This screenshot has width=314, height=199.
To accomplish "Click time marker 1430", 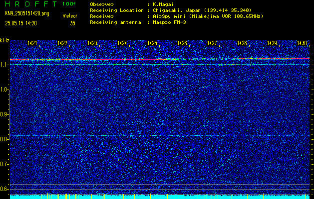I will (302, 43).
